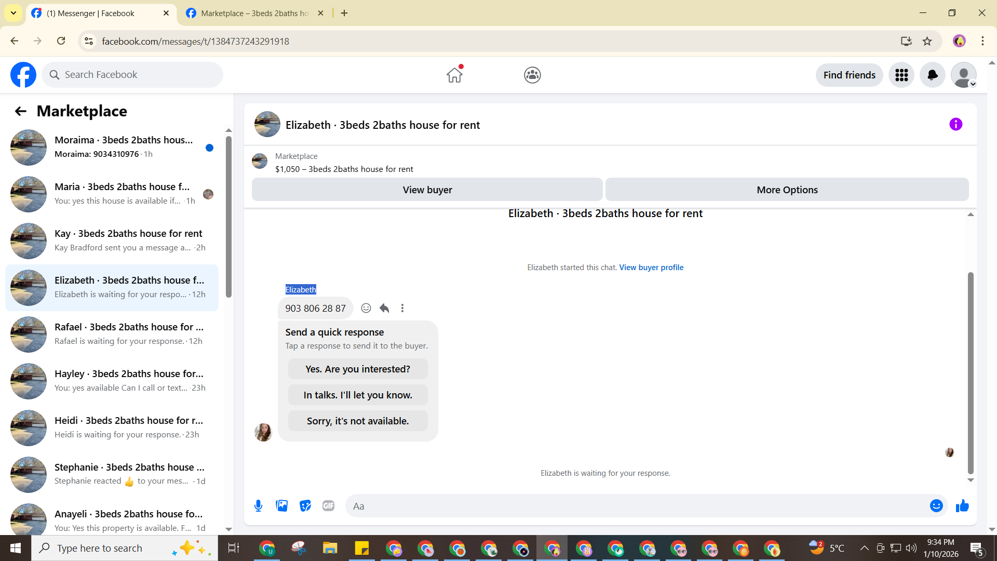Click the voice clip microphone icon
This screenshot has width=997, height=561.
(x=258, y=506)
